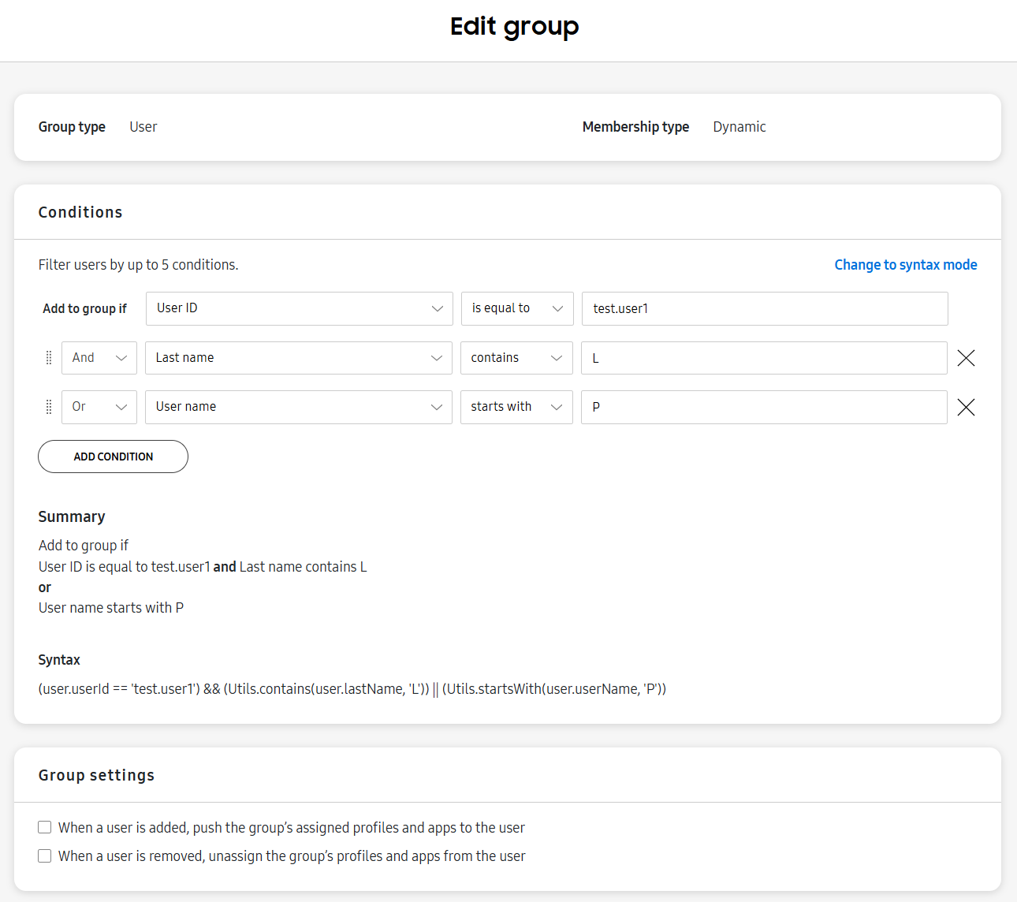Screen dimensions: 1017x902
Task: Click the 'Edit group' page title
Action: (x=514, y=27)
